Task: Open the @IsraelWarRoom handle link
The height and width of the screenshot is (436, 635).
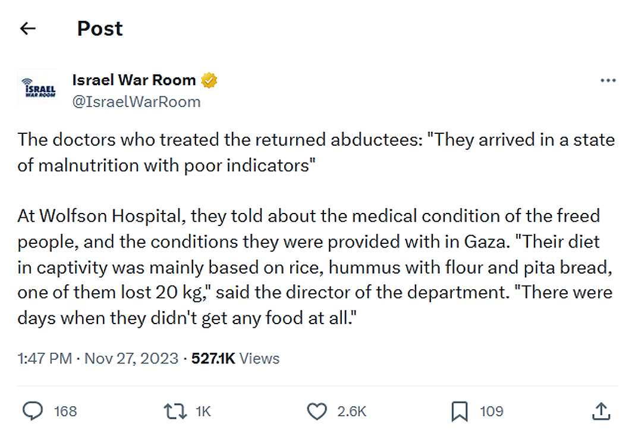Action: tap(136, 102)
